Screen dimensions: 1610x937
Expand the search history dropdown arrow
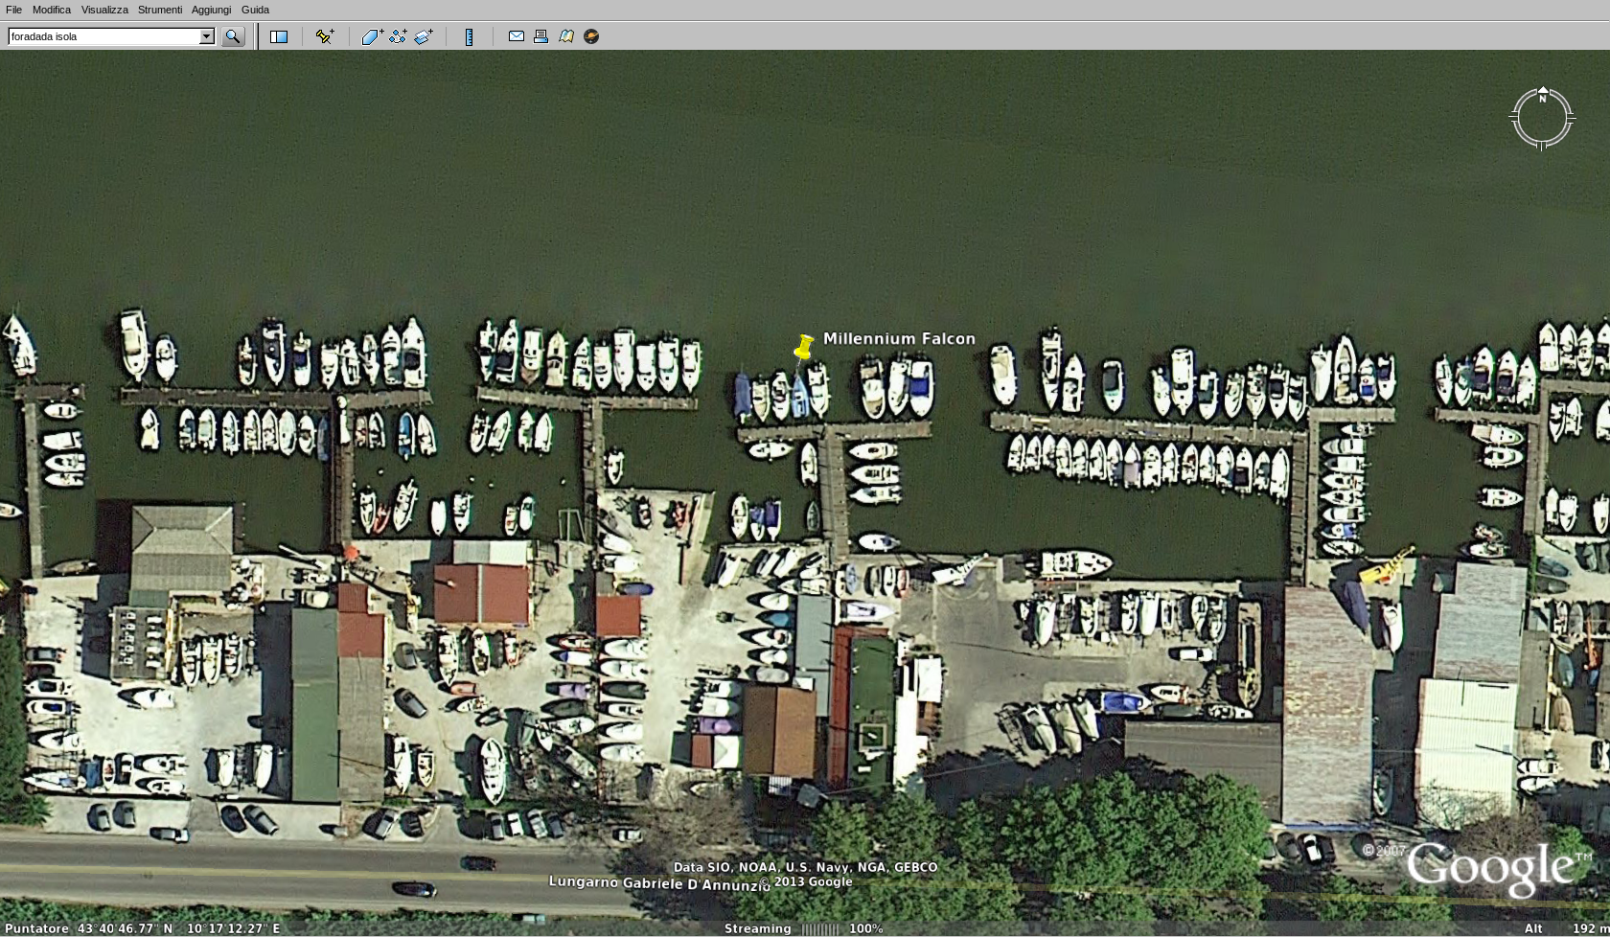[x=207, y=36]
